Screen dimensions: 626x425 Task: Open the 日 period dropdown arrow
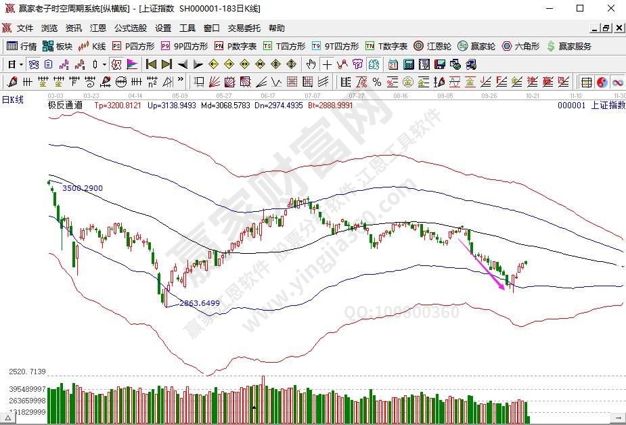[x=21, y=64]
